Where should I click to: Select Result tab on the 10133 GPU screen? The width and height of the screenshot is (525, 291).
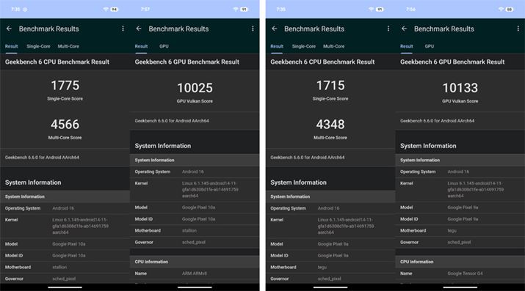(x=407, y=46)
